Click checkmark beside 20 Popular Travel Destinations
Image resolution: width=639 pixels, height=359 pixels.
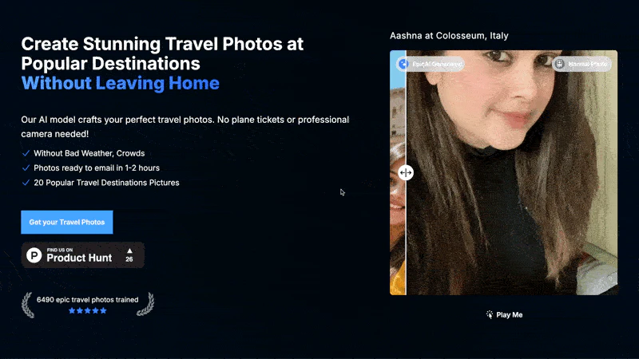[26, 183]
